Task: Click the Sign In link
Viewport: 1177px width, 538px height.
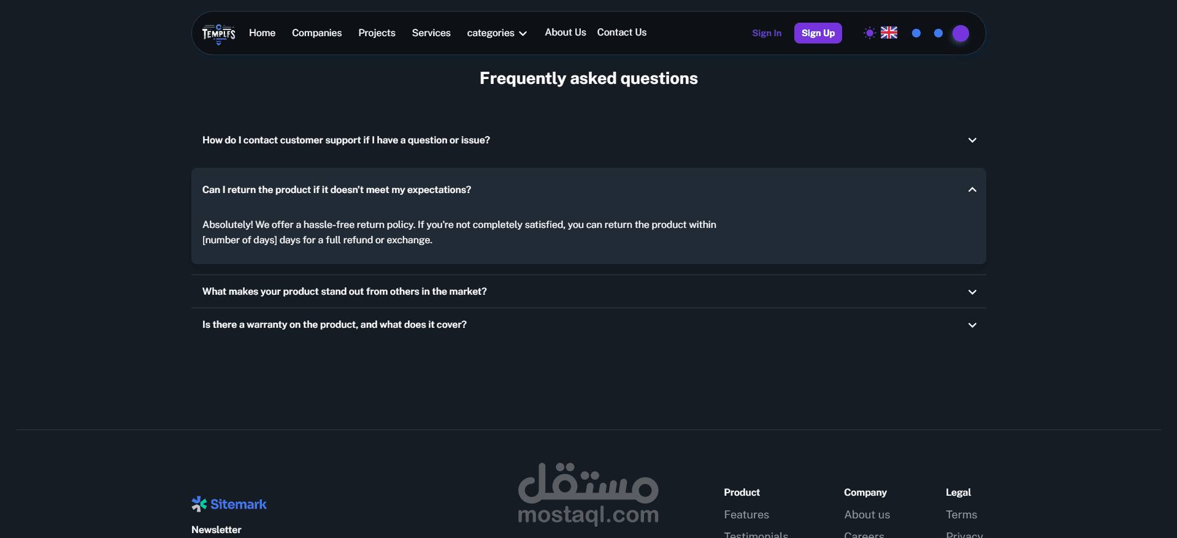Action: point(767,33)
